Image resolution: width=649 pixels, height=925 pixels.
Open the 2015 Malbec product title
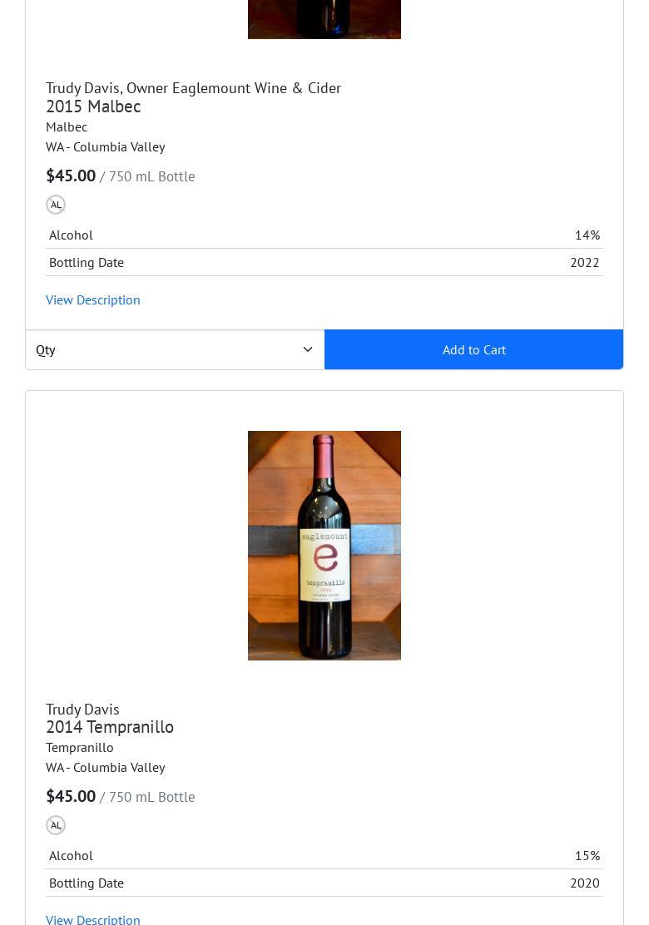tap(93, 106)
